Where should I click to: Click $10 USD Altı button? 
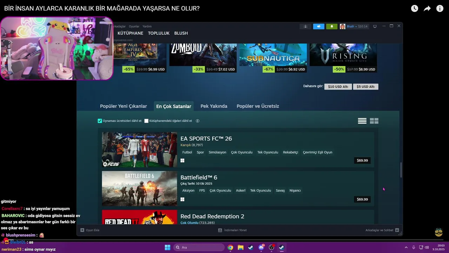(338, 86)
